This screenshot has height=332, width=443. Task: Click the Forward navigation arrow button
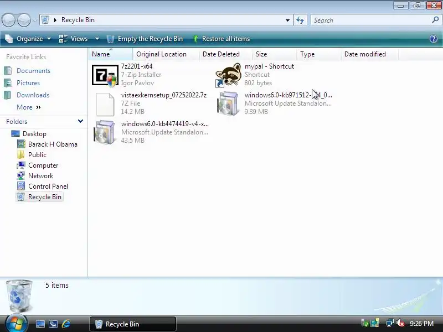[24, 20]
